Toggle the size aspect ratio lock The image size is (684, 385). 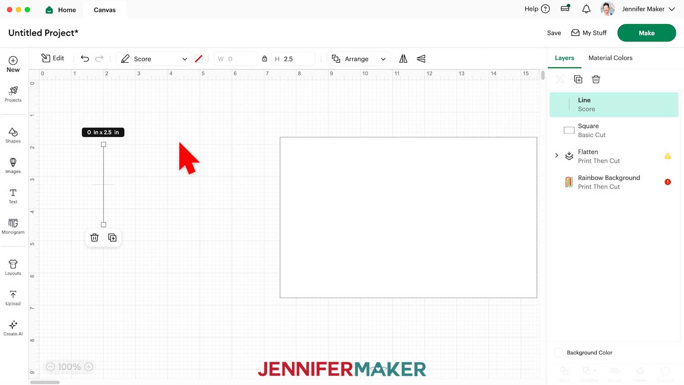(264, 59)
